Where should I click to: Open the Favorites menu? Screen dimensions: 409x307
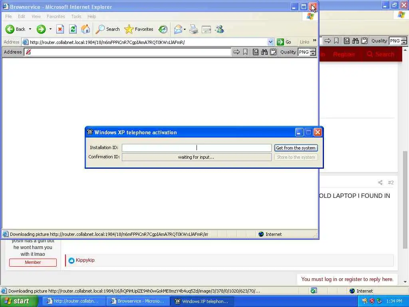point(56,16)
